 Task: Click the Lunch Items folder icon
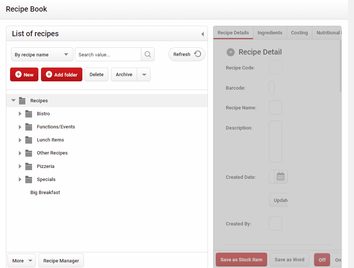pos(29,140)
